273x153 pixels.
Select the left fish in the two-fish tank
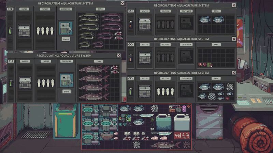point(205,20)
